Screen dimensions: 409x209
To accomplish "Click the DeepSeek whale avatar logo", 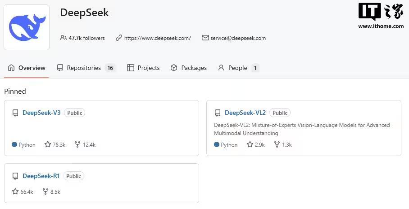I will tap(27, 27).
